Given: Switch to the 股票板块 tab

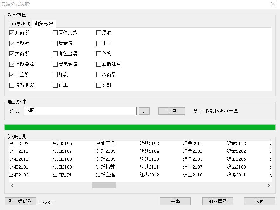Looking at the screenshot, I should pos(21,24).
